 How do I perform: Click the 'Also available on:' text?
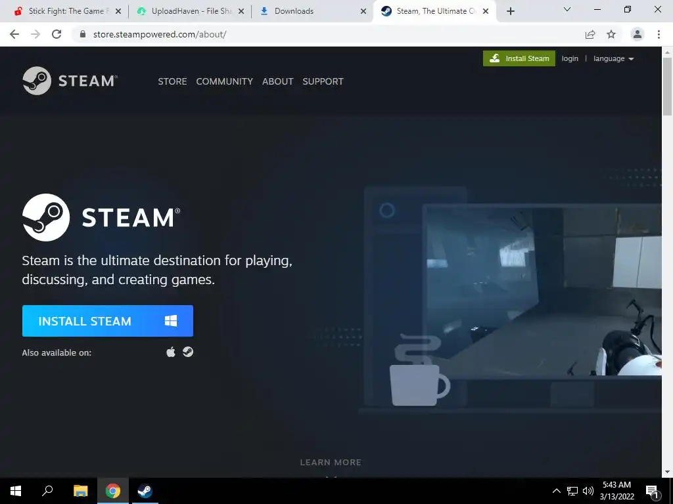57,352
